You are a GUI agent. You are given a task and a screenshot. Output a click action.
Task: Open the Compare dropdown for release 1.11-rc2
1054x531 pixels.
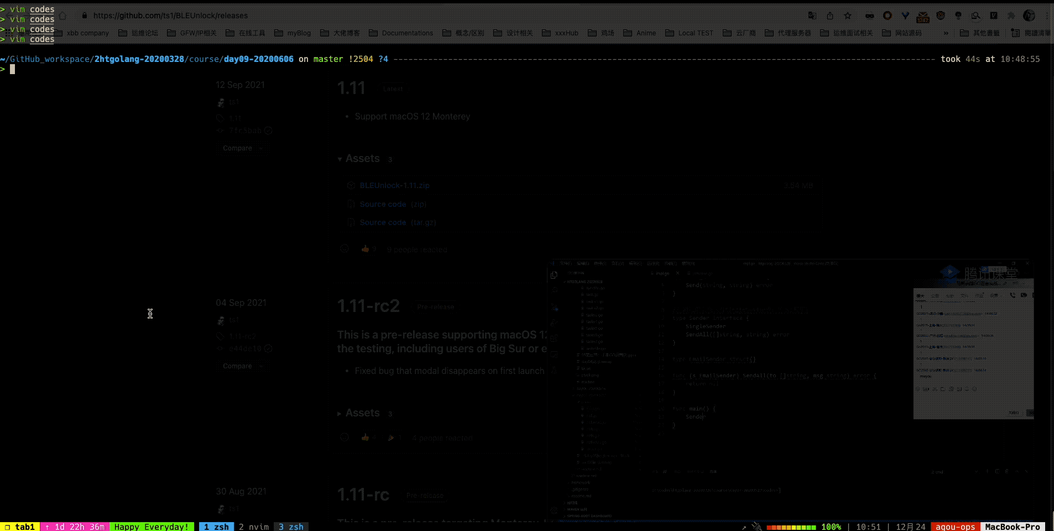(x=242, y=366)
